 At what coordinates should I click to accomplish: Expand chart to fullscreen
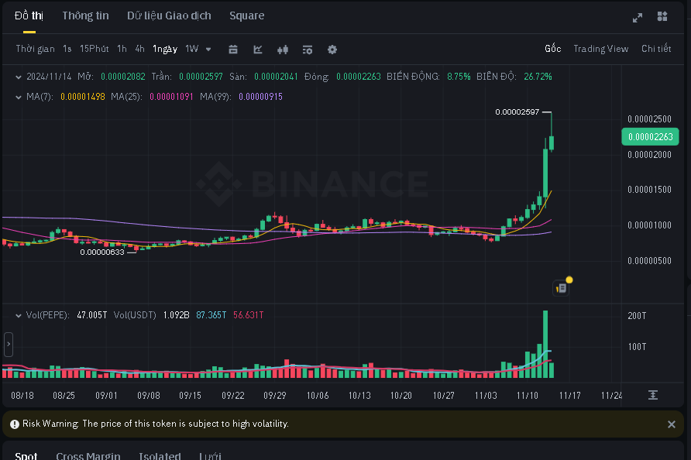[638, 18]
